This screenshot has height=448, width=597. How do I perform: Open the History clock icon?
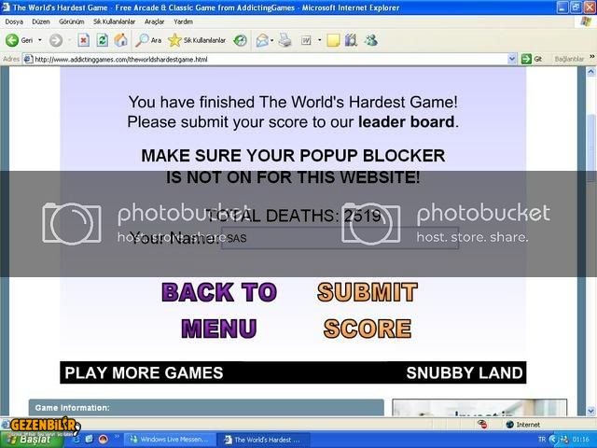click(x=240, y=40)
